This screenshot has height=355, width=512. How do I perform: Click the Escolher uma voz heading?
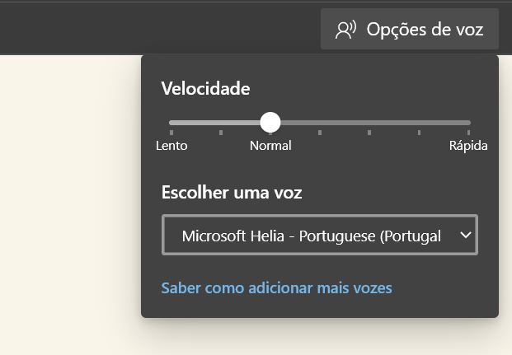pos(232,192)
